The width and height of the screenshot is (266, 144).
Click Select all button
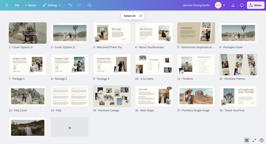click(x=130, y=16)
